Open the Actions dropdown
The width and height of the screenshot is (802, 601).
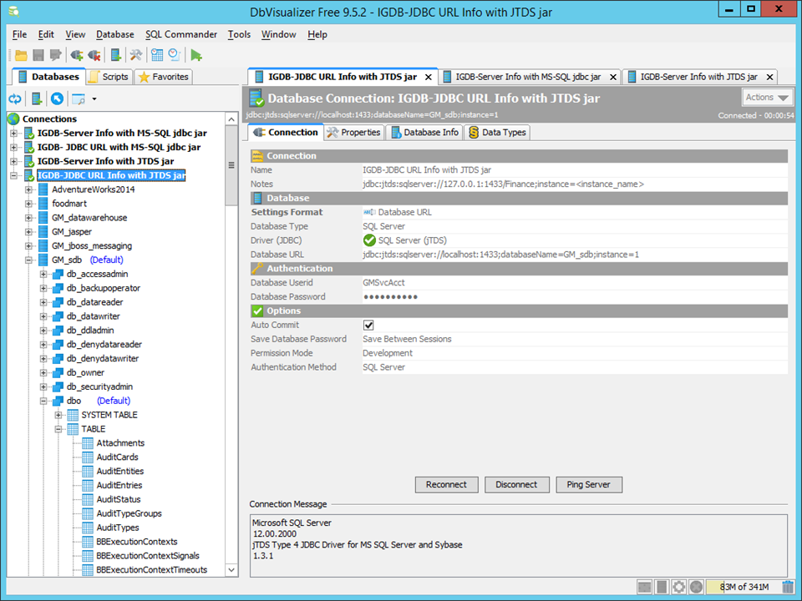tap(767, 97)
